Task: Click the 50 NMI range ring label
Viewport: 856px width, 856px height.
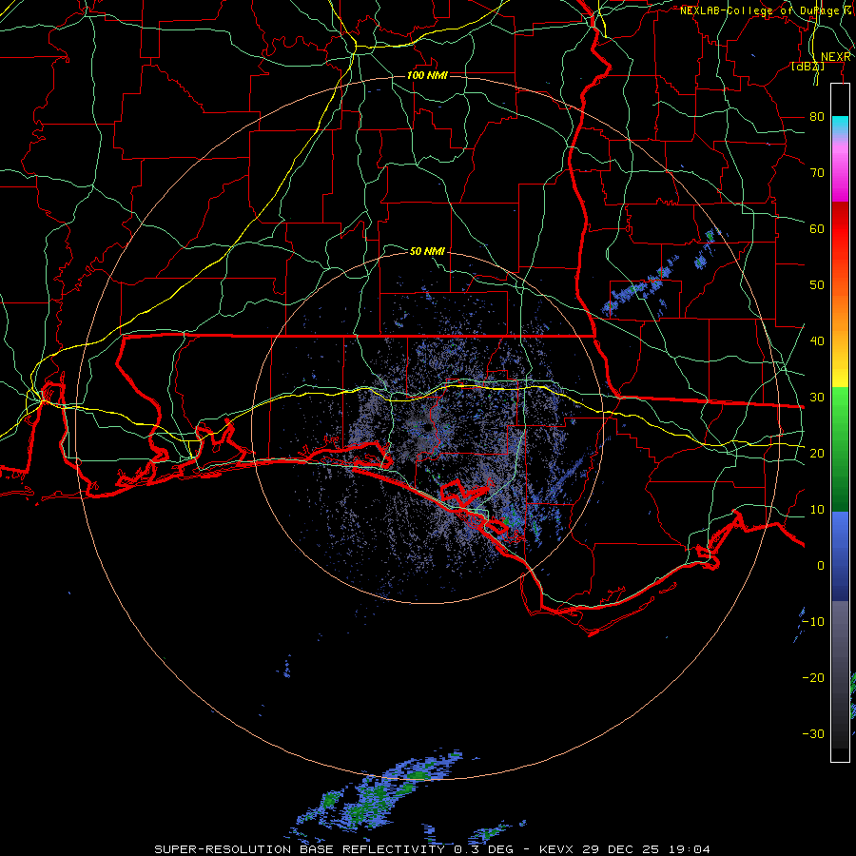Action: pos(427,251)
